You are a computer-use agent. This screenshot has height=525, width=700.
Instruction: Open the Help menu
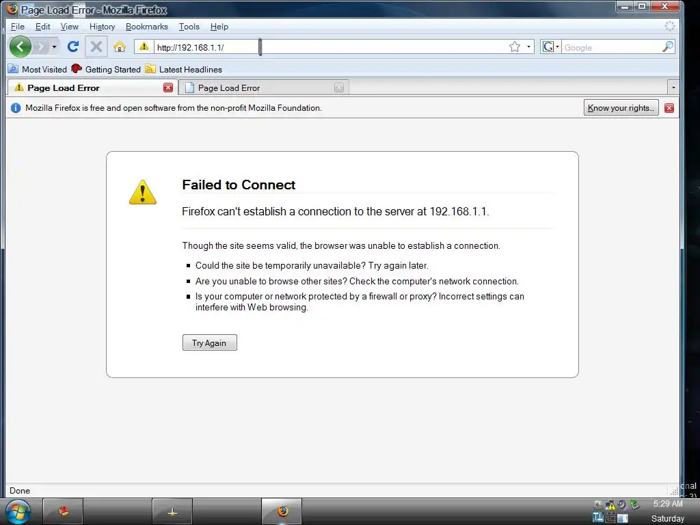click(219, 27)
